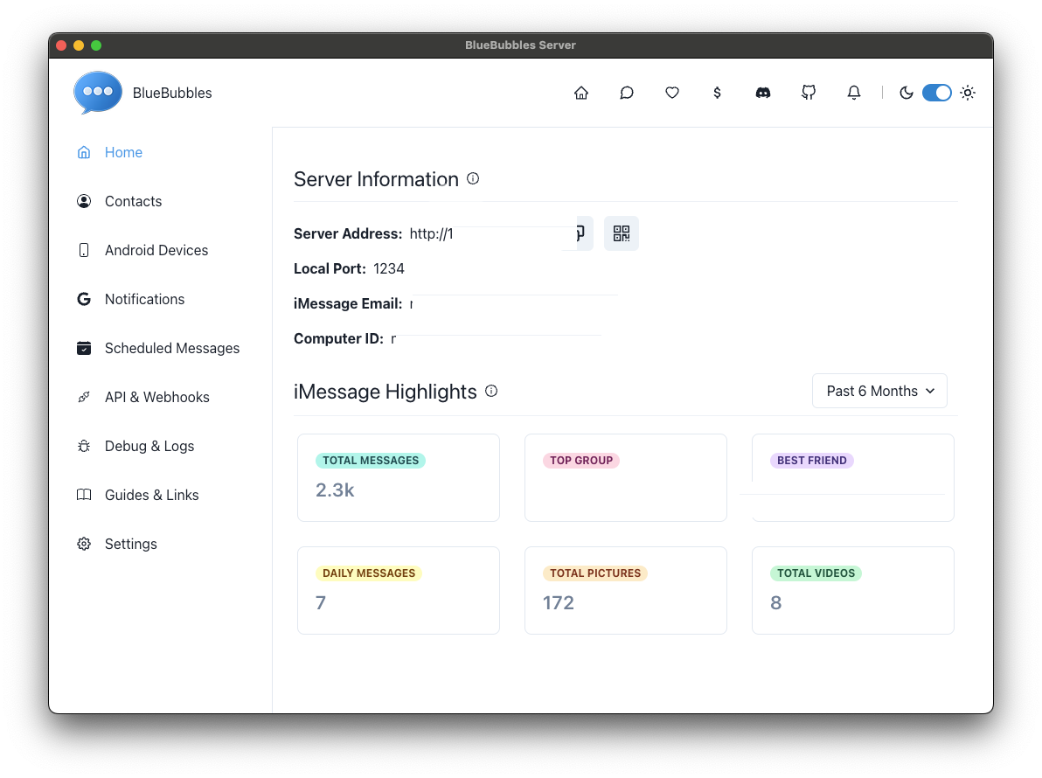The width and height of the screenshot is (1042, 778).
Task: Open Debug & Logs in the sidebar
Action: 149,447
